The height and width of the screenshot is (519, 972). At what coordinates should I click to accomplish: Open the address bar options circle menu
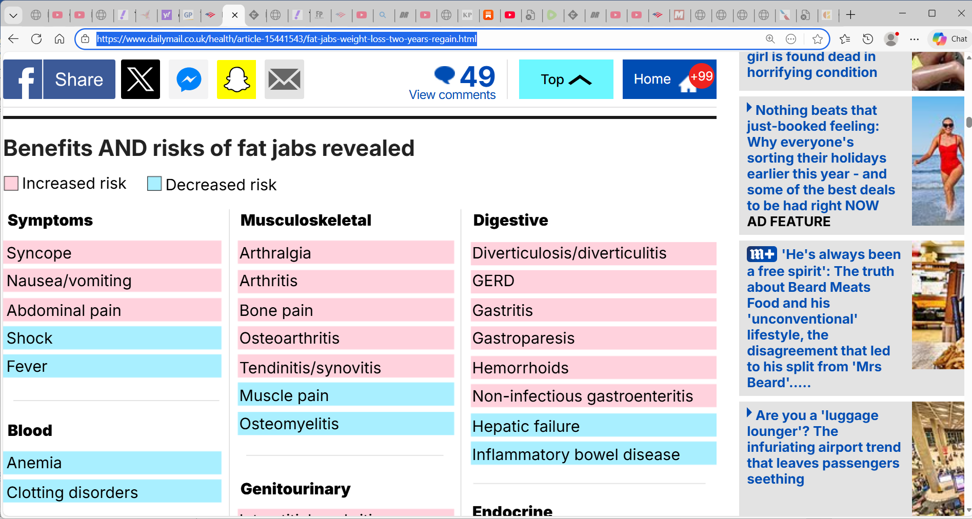pos(791,39)
